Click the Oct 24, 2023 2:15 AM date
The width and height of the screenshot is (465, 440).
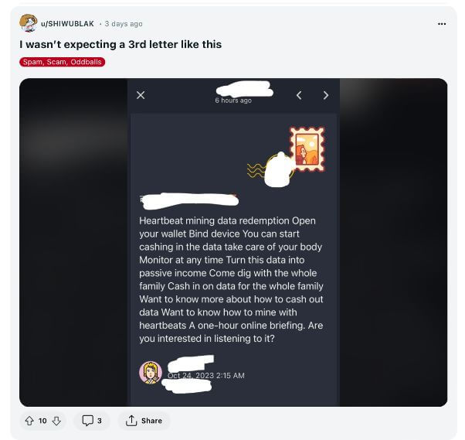(x=206, y=376)
